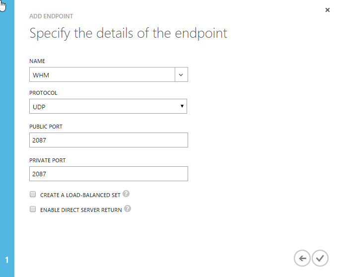
Task: Open help for direct server return
Action: click(x=128, y=209)
